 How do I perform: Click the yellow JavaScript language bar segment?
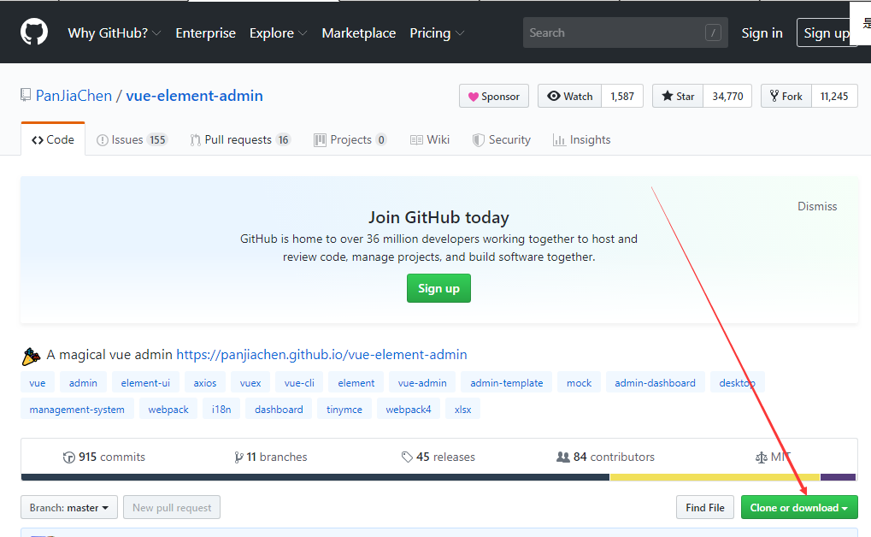(715, 477)
